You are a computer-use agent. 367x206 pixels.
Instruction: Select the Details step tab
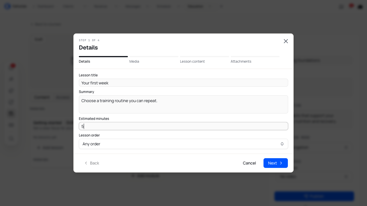point(103,60)
